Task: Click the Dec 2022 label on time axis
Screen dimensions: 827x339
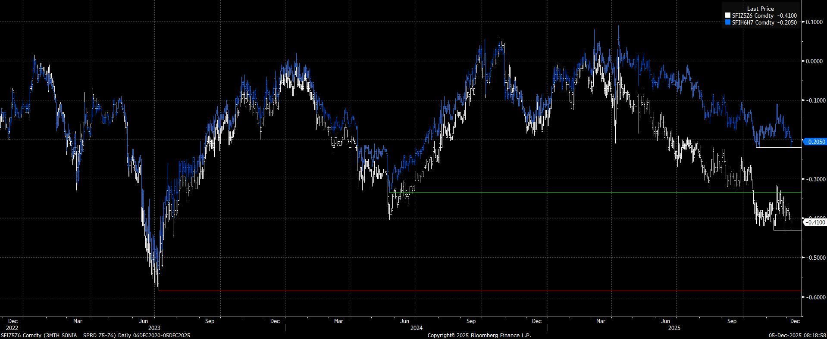Action: (13, 324)
